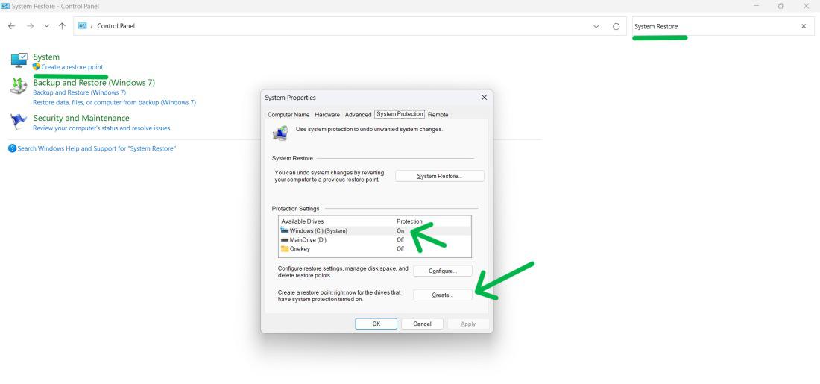This screenshot has width=820, height=384.
Task: Click the Protection column header
Action: click(x=432, y=221)
